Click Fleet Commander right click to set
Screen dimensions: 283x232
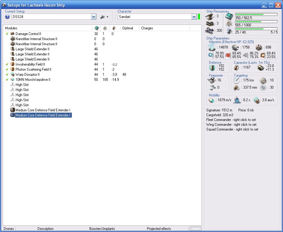pyautogui.click(x=231, y=120)
